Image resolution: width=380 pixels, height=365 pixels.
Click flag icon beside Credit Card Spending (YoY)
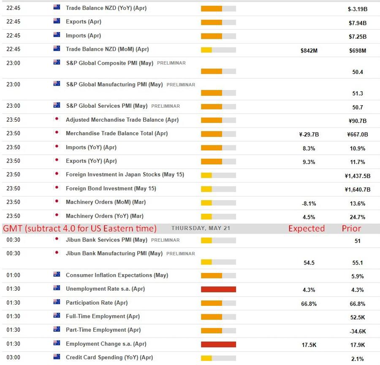[x=57, y=357]
